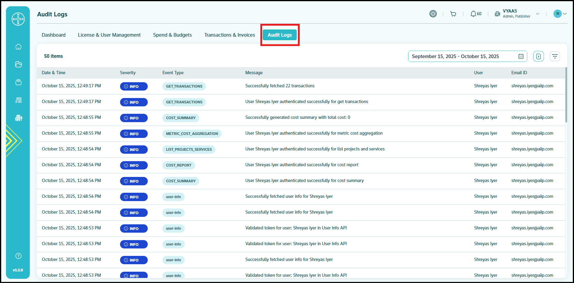Open the organization building sidebar icon

[x=18, y=118]
